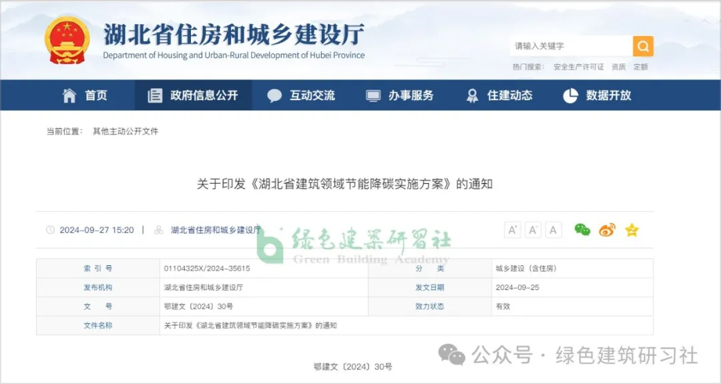Image resolution: width=721 pixels, height=384 pixels.
Task: Click hot search term 资质
Action: [619, 67]
